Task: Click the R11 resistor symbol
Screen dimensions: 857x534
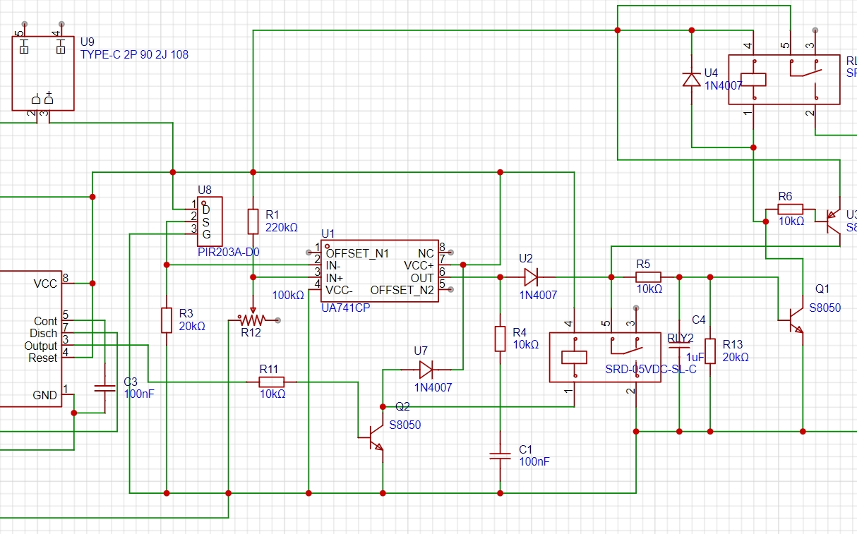Action: 272,382
